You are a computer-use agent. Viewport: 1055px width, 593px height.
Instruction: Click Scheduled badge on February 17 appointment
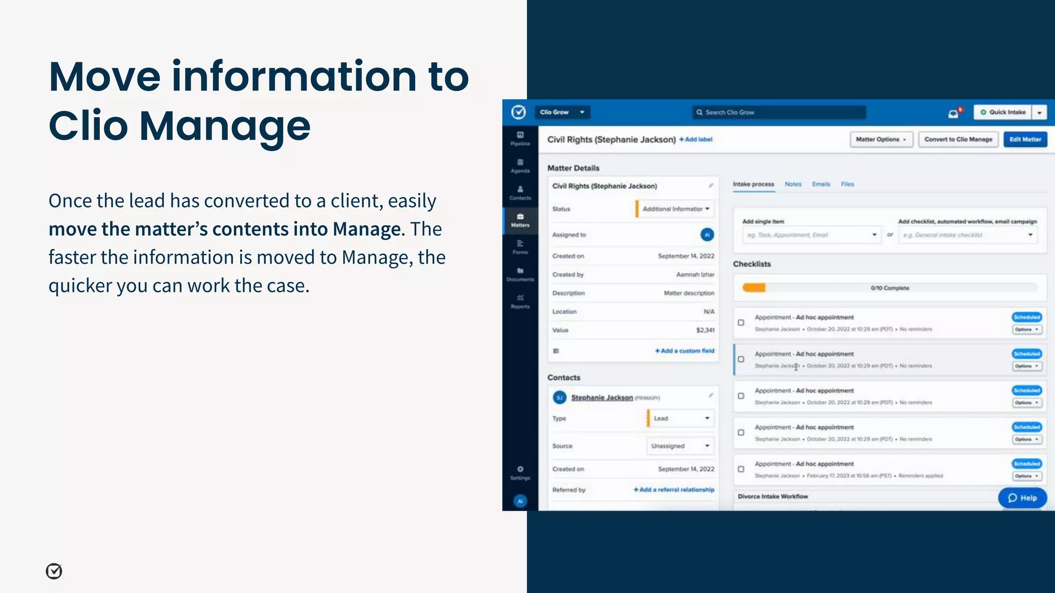tap(1027, 464)
